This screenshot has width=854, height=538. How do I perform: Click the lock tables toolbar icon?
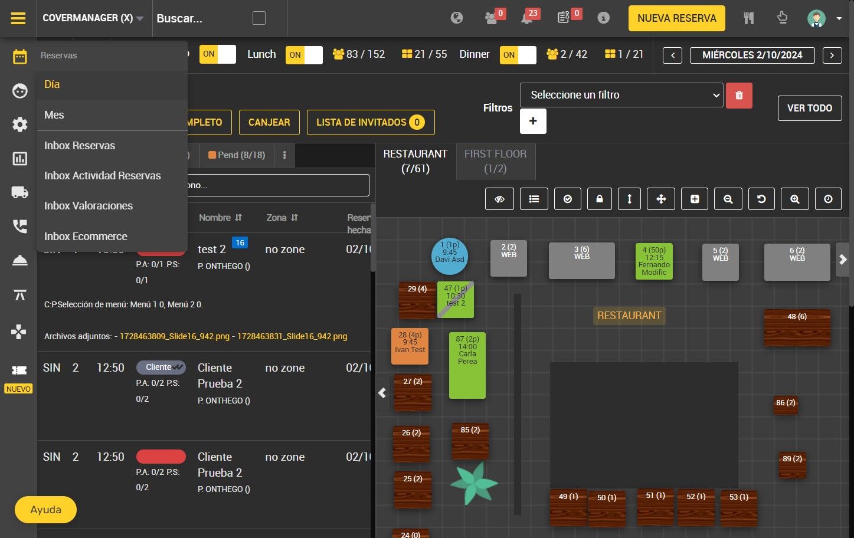(600, 199)
